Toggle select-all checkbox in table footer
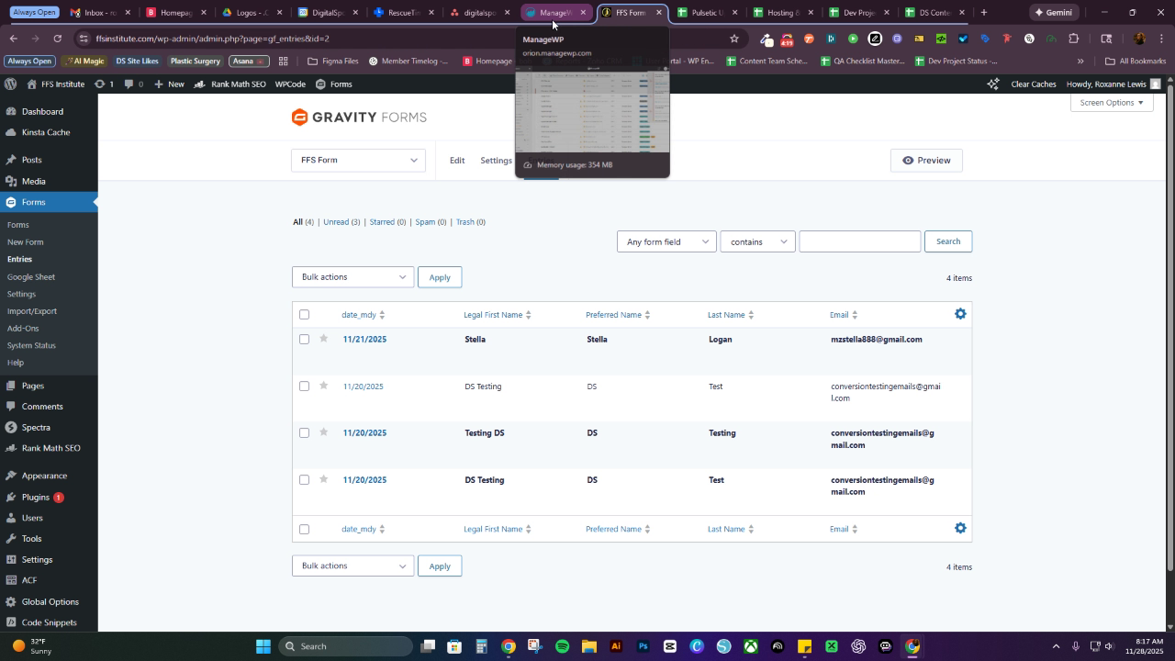Image resolution: width=1175 pixels, height=661 pixels. pos(304,529)
